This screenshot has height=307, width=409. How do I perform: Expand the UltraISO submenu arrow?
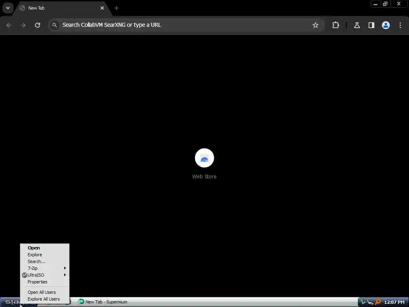tap(65, 275)
